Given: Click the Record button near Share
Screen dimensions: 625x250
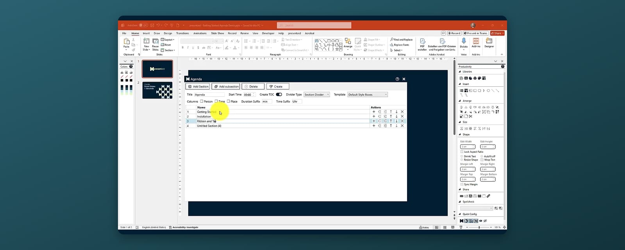Looking at the screenshot, I should click(x=454, y=33).
